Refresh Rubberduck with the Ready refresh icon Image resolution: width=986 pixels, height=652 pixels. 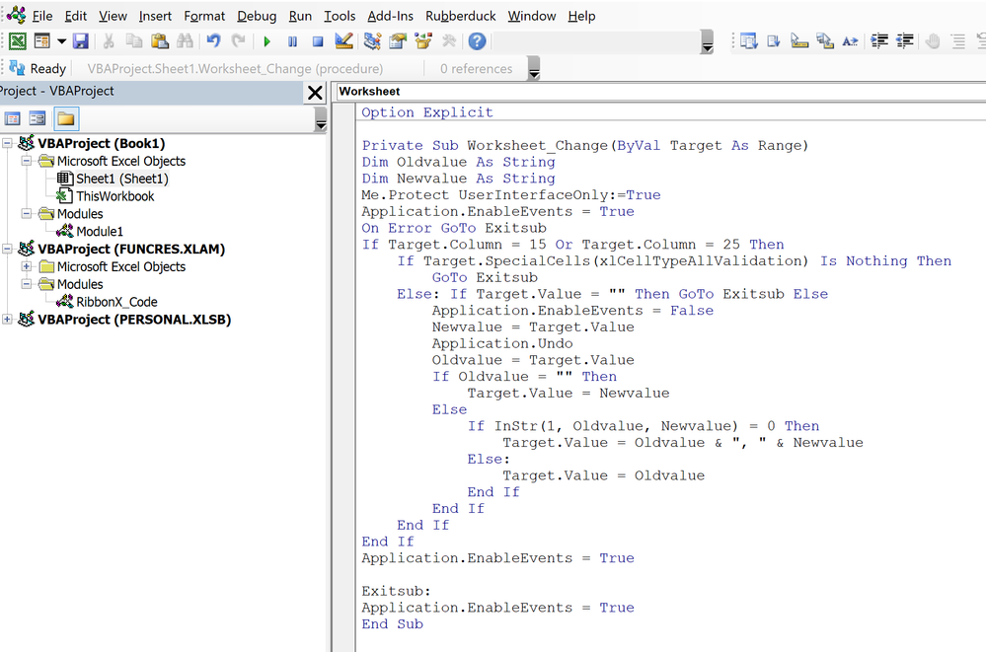pyautogui.click(x=15, y=68)
